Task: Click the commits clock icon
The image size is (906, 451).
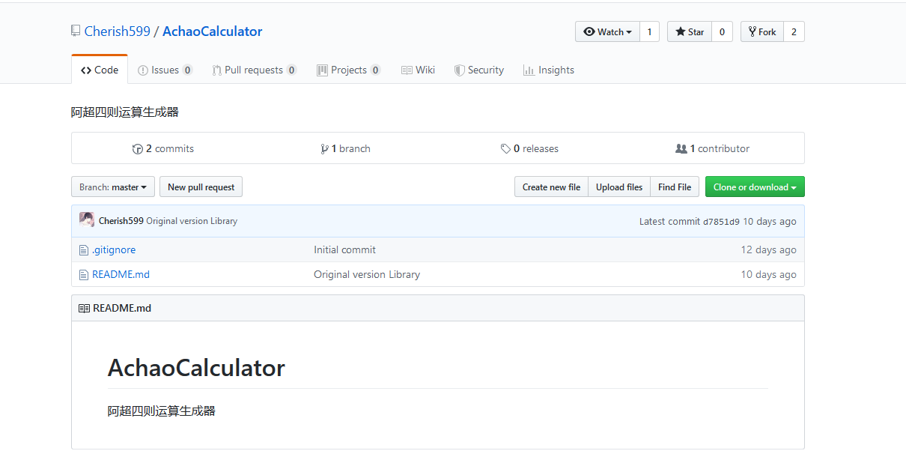Action: (x=137, y=148)
